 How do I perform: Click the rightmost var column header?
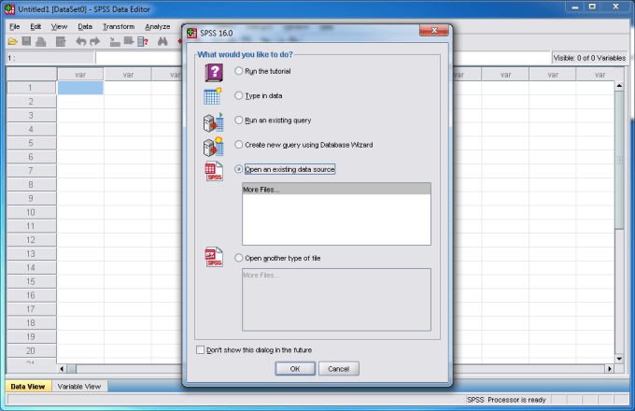600,75
